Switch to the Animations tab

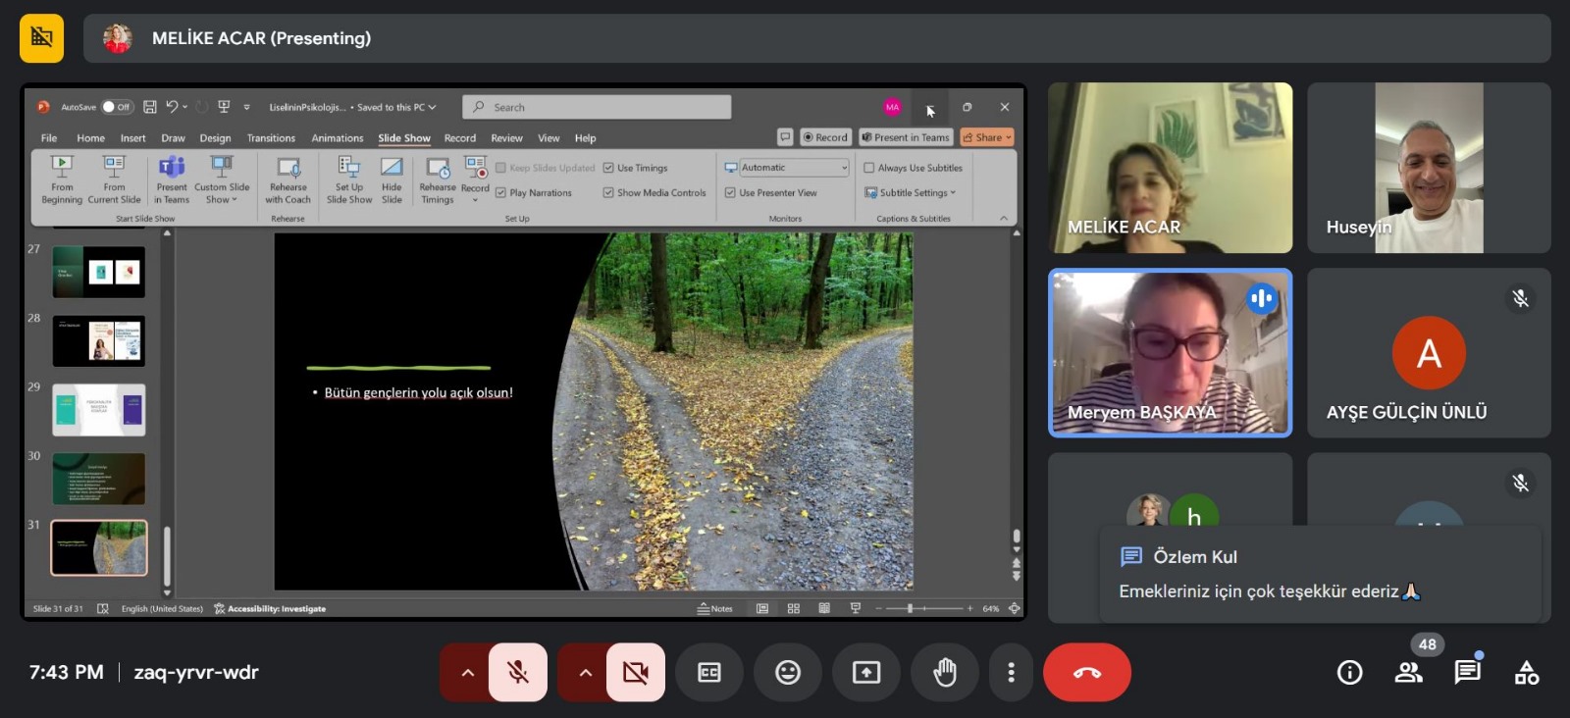point(337,138)
